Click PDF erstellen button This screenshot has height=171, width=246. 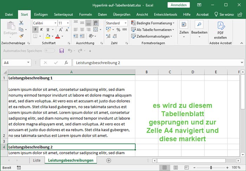tap(220, 30)
